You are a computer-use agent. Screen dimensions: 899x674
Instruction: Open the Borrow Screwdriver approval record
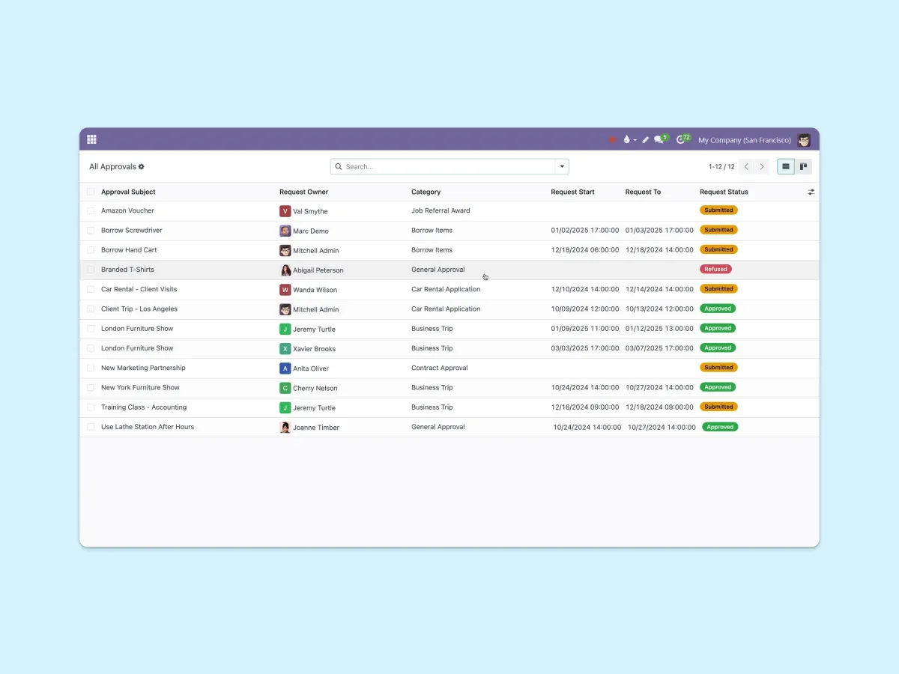(x=132, y=231)
